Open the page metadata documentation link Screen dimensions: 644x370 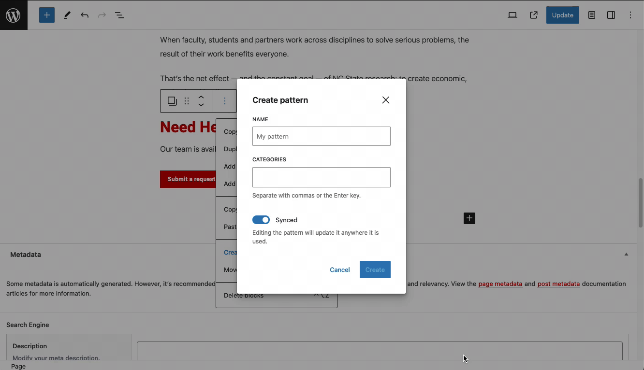pos(500,284)
